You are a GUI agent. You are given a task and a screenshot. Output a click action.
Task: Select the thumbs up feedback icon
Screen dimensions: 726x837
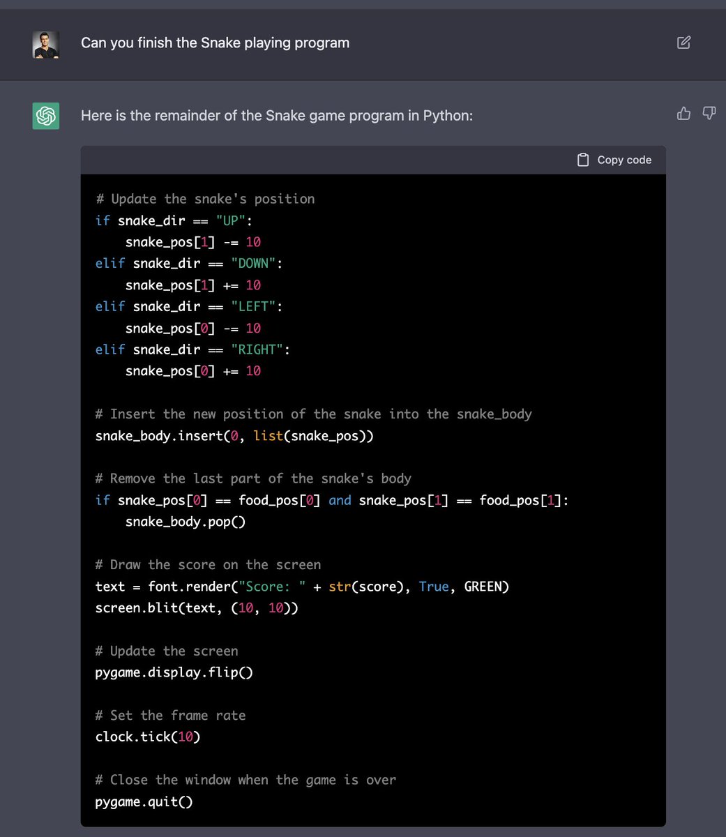pos(683,112)
